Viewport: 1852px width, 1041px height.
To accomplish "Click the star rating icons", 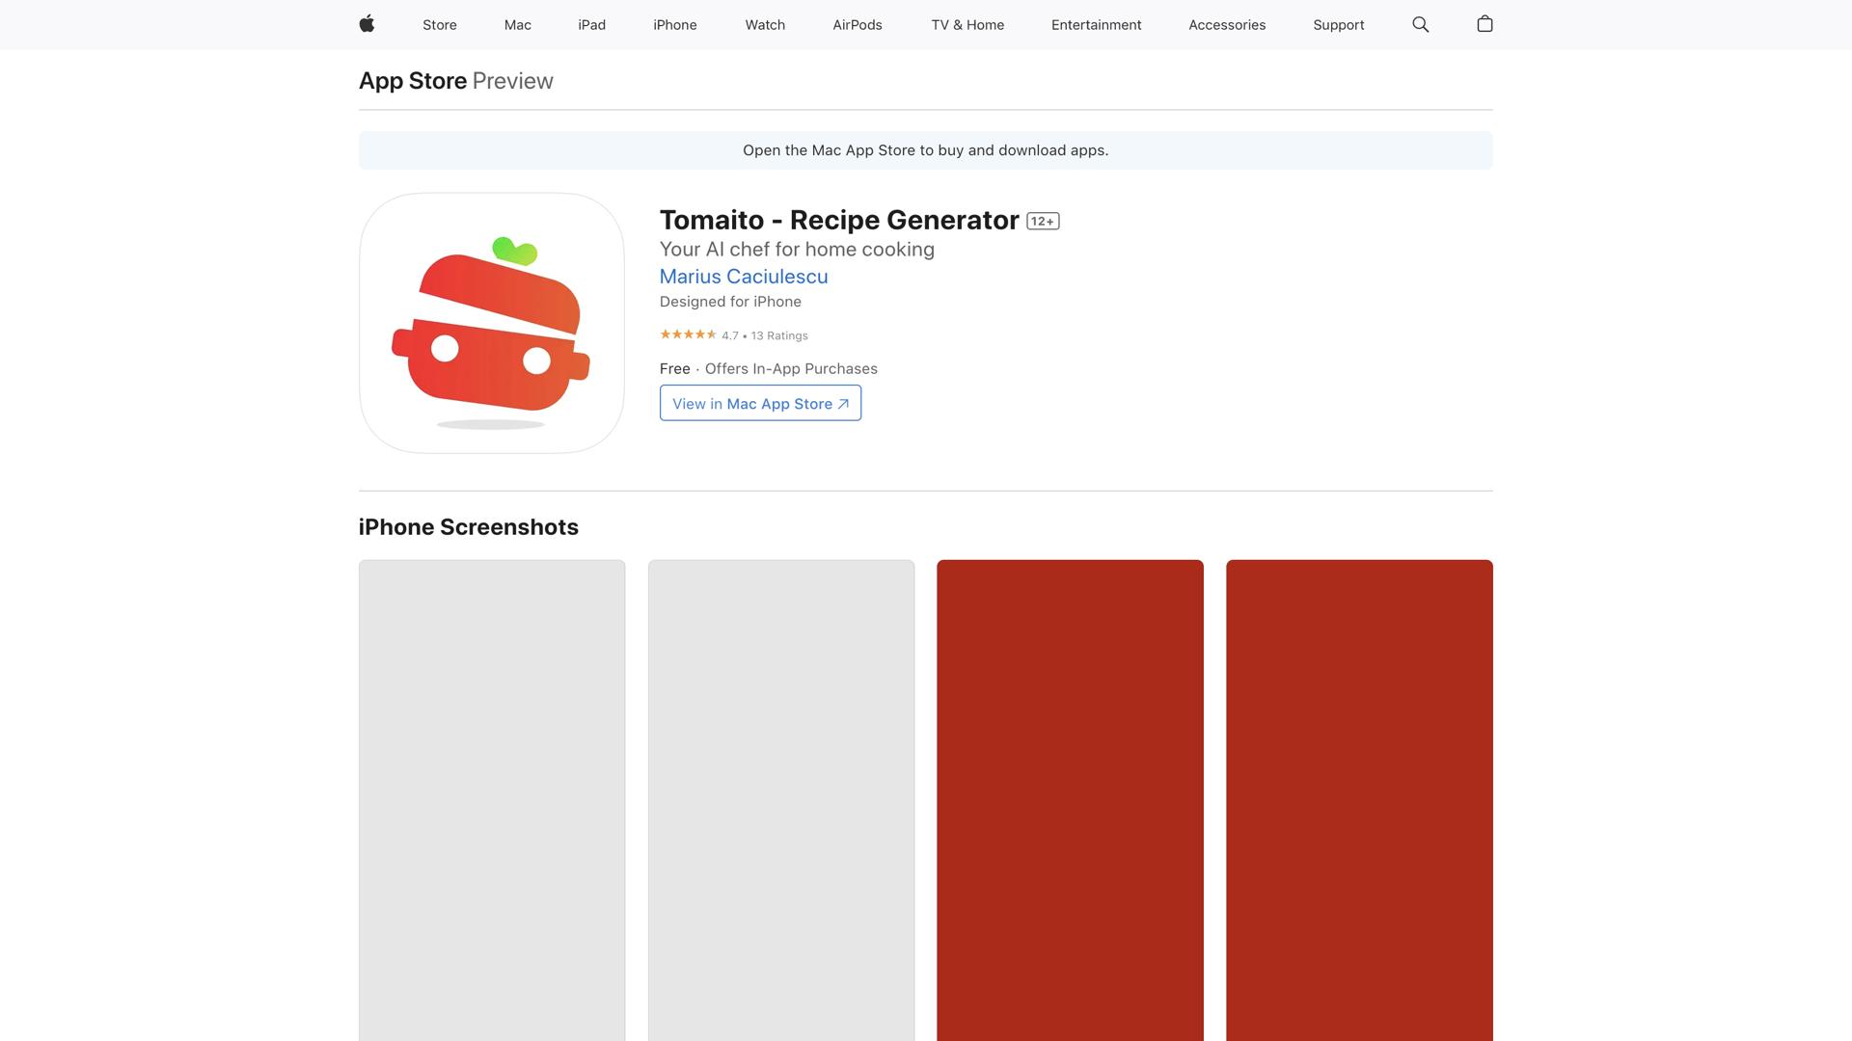I will point(688,334).
